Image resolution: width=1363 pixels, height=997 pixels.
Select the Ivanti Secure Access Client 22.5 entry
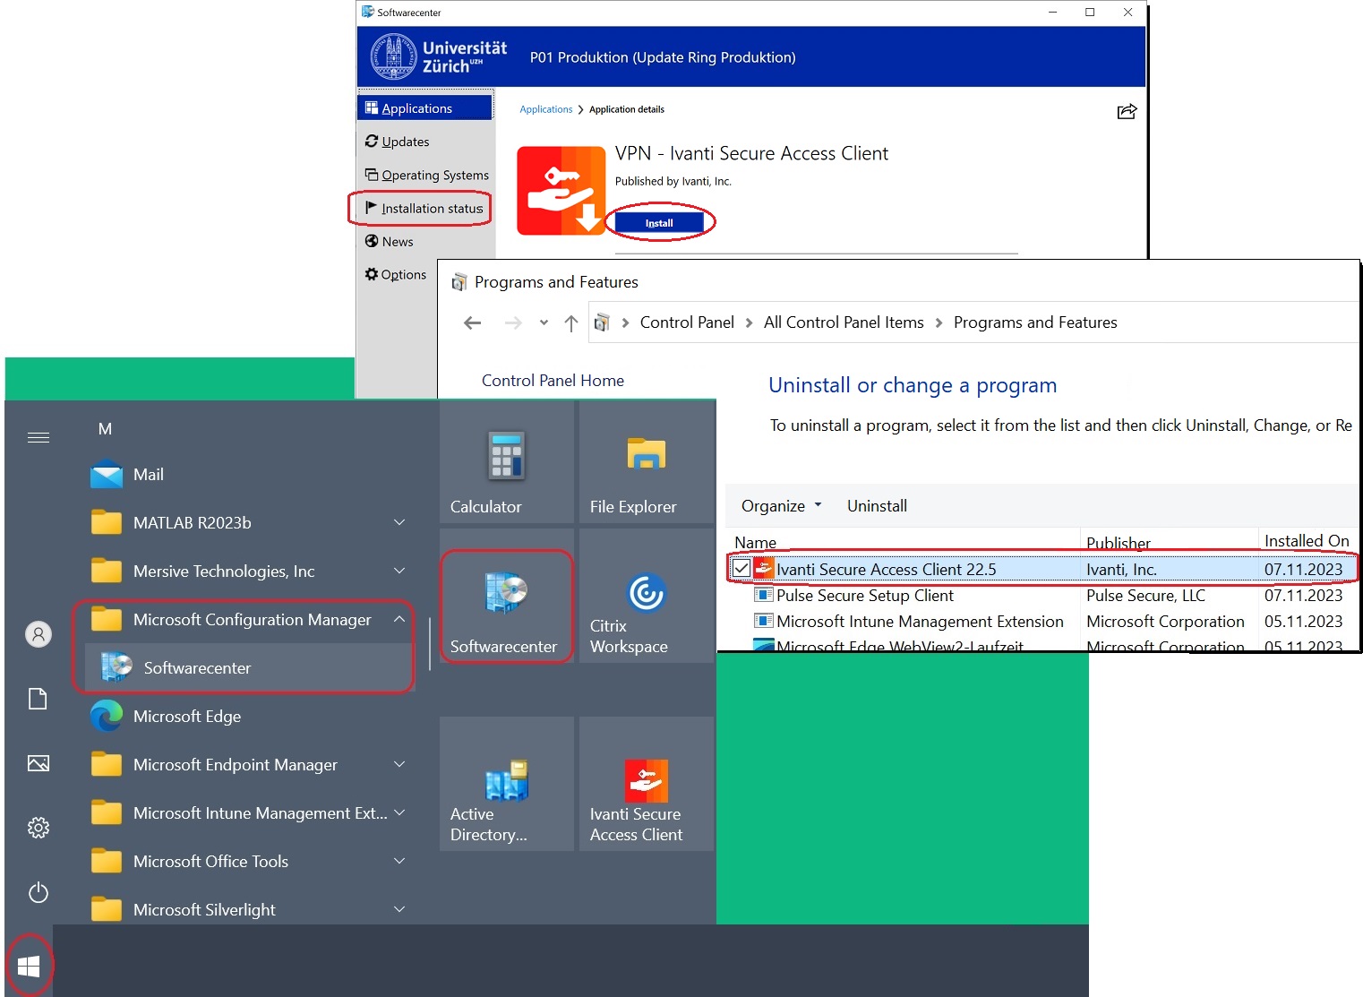[x=1043, y=569]
